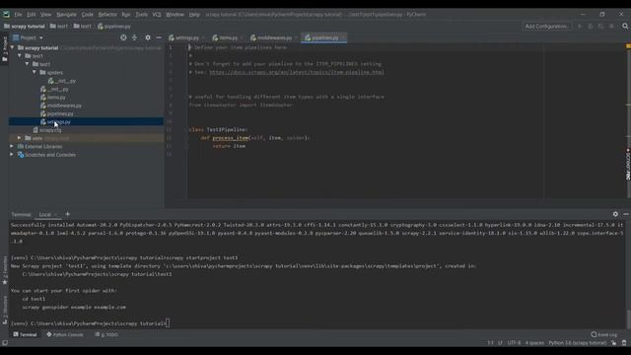Click the class Test1Pipeline line
Screen dimensions: 631x355
(x=218, y=129)
